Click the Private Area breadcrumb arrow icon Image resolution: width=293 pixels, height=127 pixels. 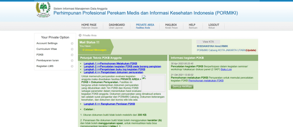click(80, 36)
